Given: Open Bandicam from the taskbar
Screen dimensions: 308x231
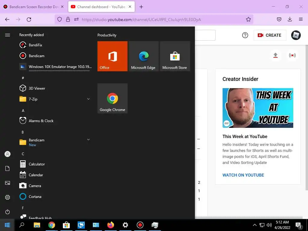Looking at the screenshot, I should pyautogui.click(x=140, y=225).
